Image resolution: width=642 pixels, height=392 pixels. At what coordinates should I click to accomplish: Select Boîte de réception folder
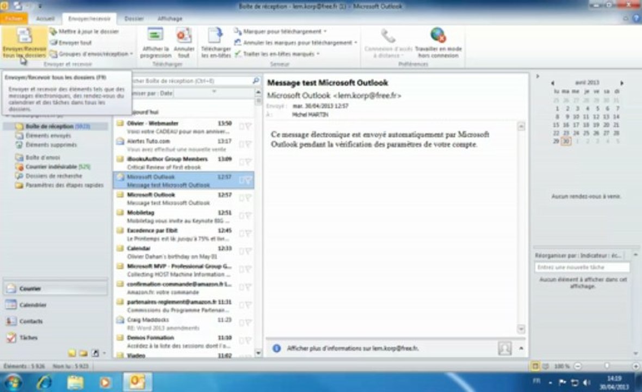(x=55, y=126)
